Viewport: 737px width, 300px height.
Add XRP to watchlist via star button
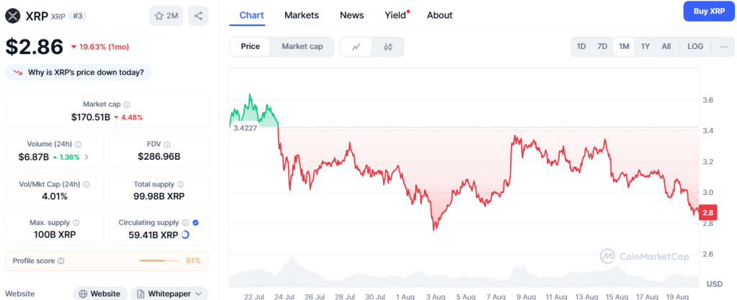tap(166, 15)
